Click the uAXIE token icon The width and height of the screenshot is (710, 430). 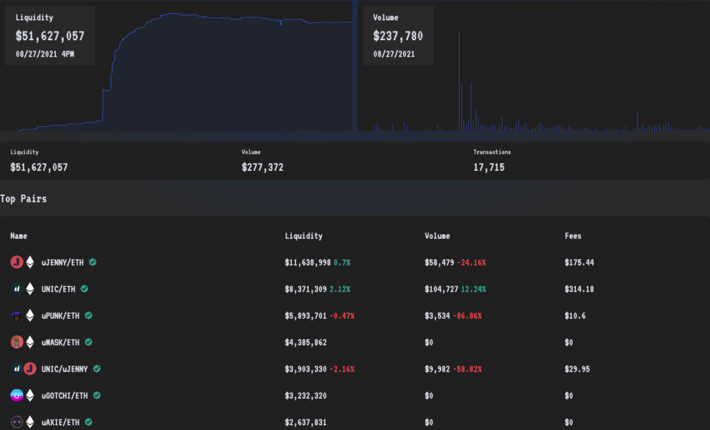tap(16, 422)
